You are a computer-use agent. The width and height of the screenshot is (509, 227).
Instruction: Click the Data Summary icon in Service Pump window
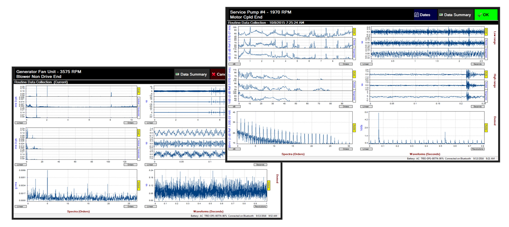click(441, 15)
